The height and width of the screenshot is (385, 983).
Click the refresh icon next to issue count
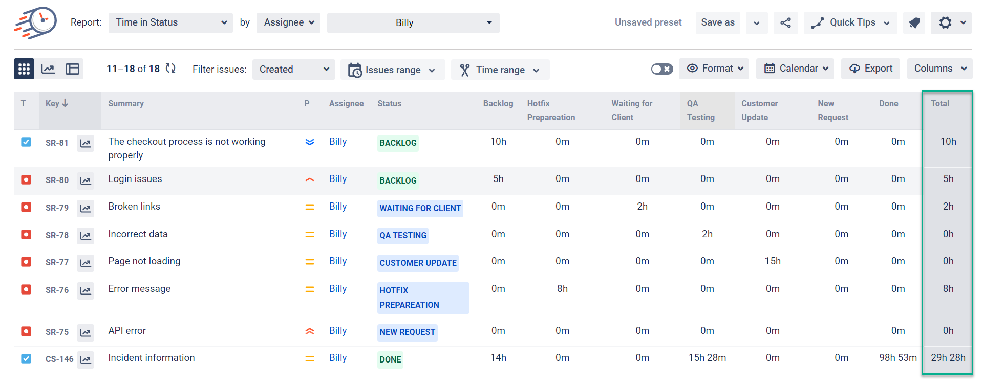pos(170,69)
